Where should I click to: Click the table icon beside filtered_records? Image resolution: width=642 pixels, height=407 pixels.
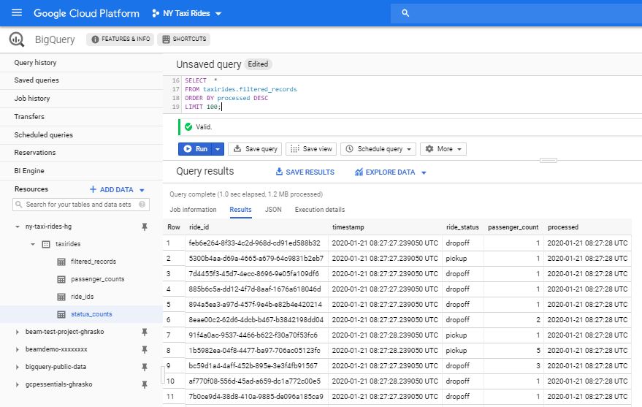61,262
